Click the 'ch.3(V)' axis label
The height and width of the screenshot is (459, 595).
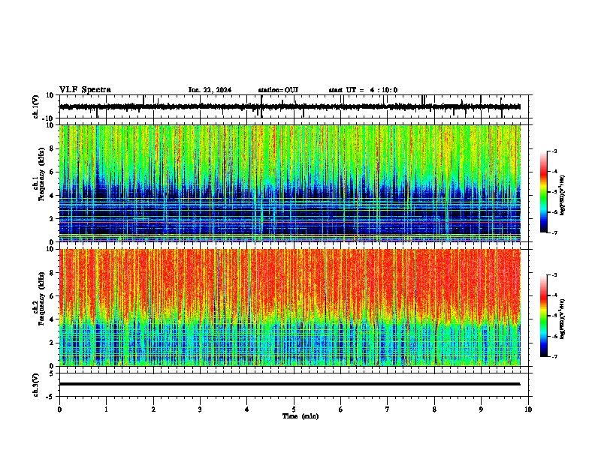[36, 385]
